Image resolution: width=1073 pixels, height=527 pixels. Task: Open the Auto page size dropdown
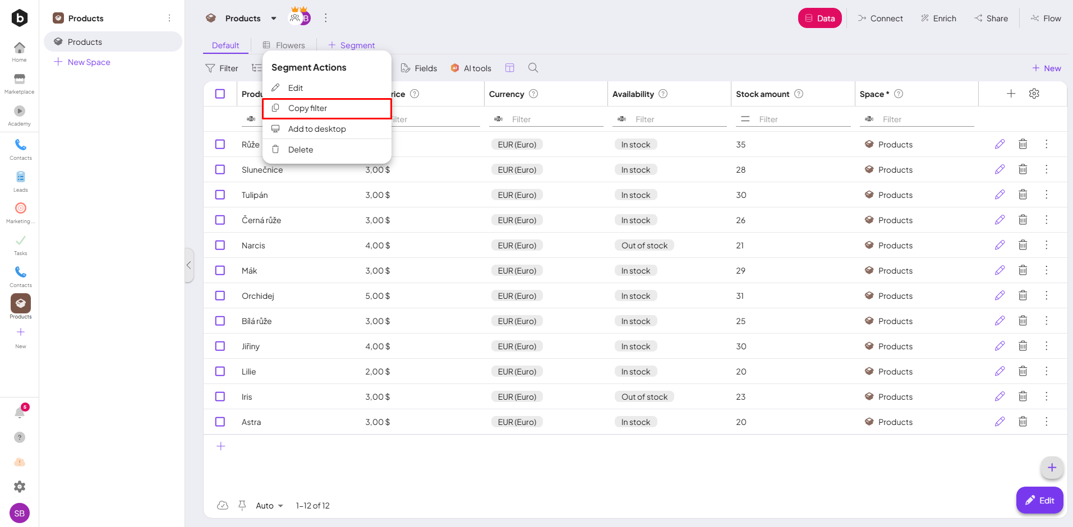[x=269, y=506]
